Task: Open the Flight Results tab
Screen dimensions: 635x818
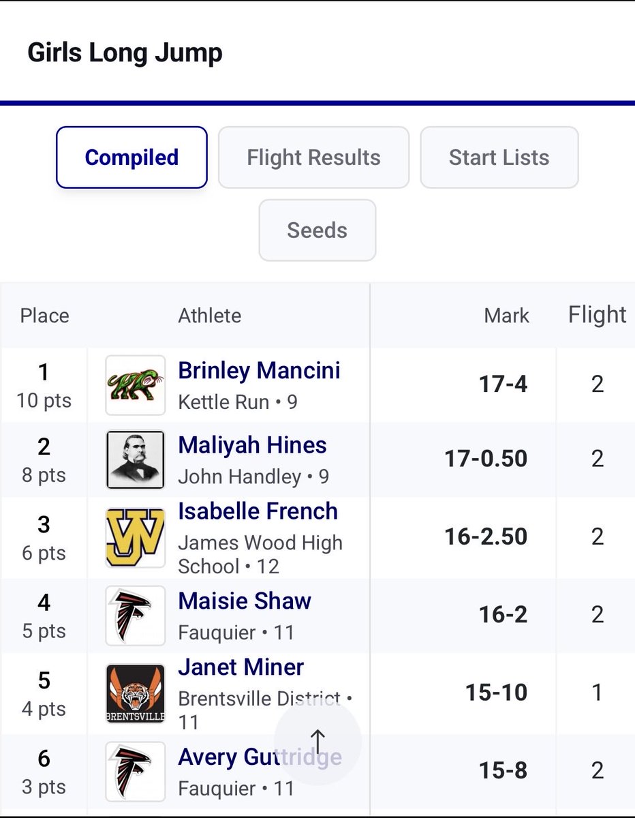Action: pos(313,157)
